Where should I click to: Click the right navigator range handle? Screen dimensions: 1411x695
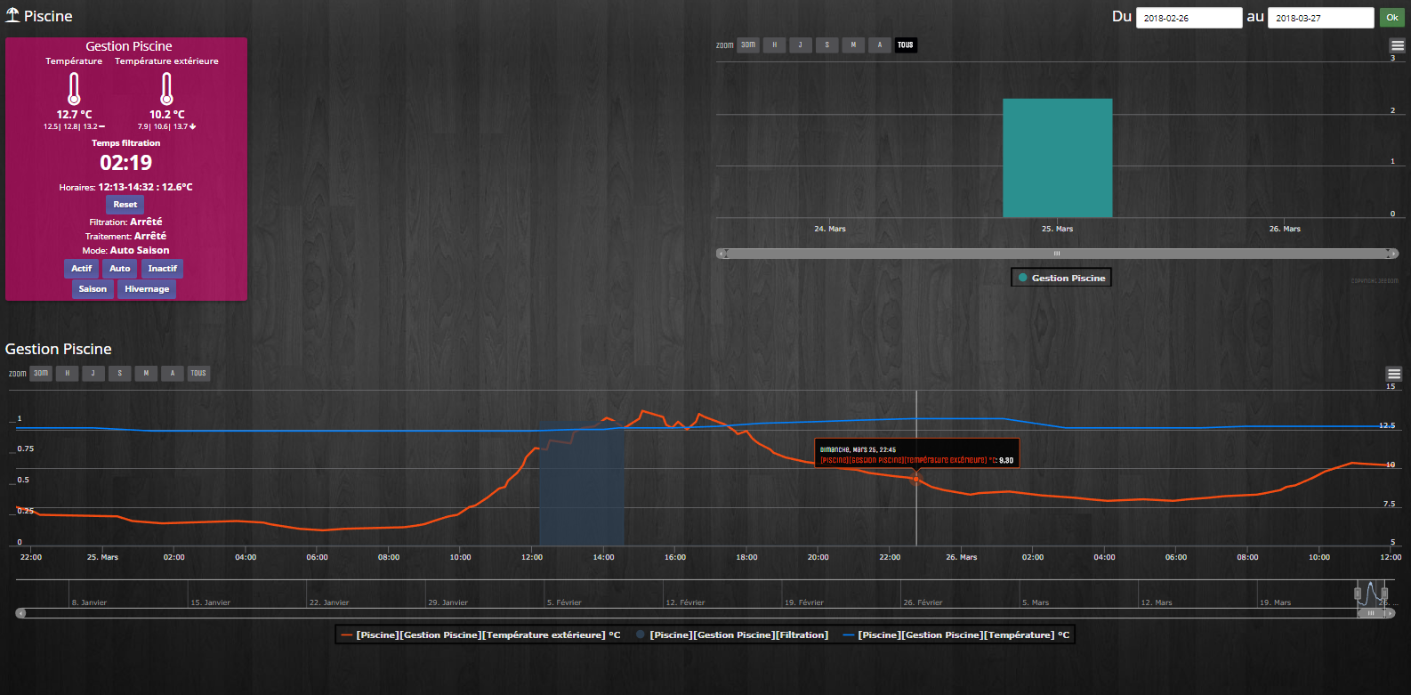1384,594
